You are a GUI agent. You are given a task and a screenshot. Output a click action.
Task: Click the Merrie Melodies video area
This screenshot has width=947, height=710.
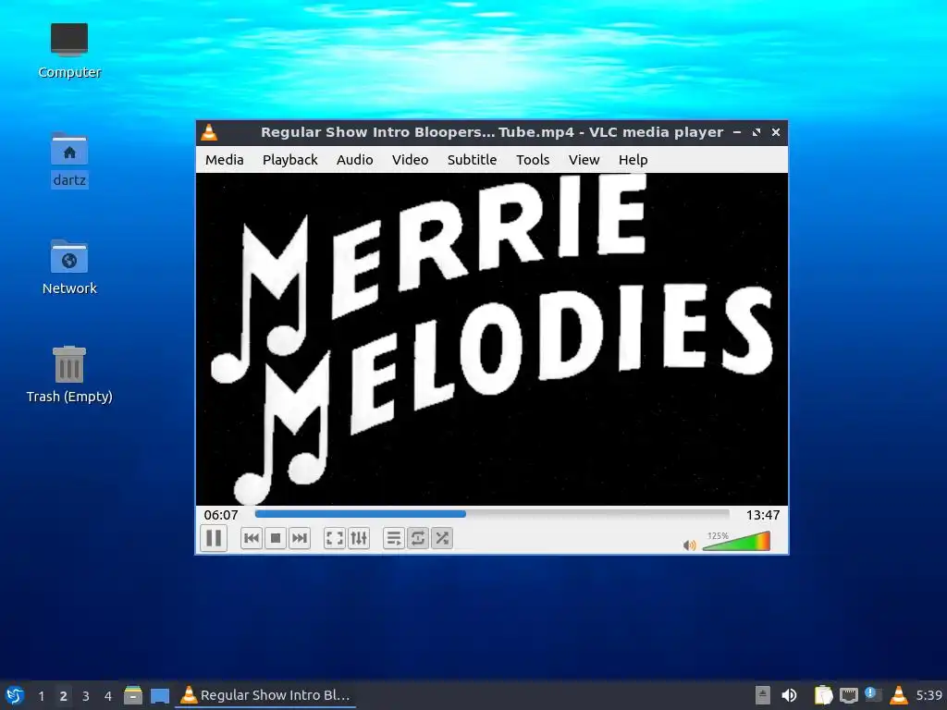click(x=492, y=338)
